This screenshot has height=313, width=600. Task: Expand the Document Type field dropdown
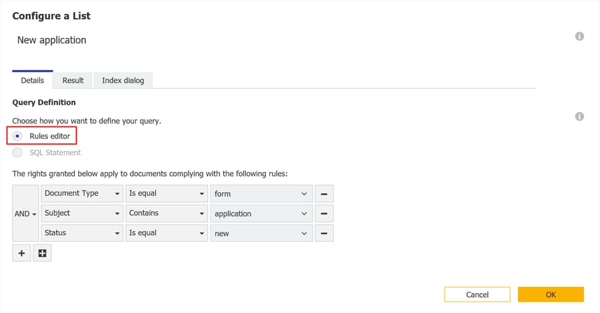tap(81, 194)
